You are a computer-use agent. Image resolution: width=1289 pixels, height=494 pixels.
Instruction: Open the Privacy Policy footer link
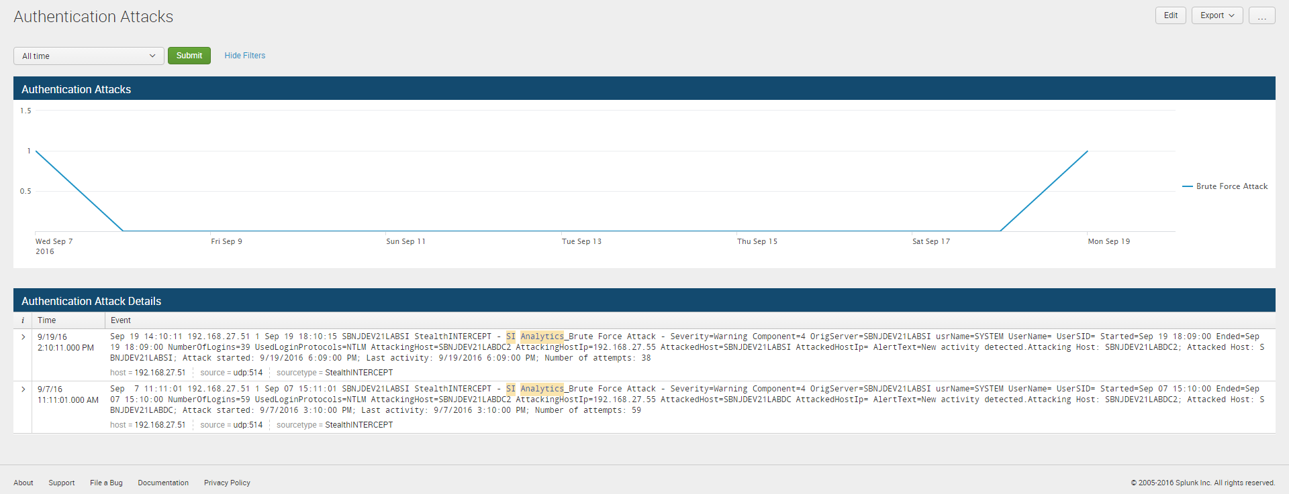tap(227, 483)
